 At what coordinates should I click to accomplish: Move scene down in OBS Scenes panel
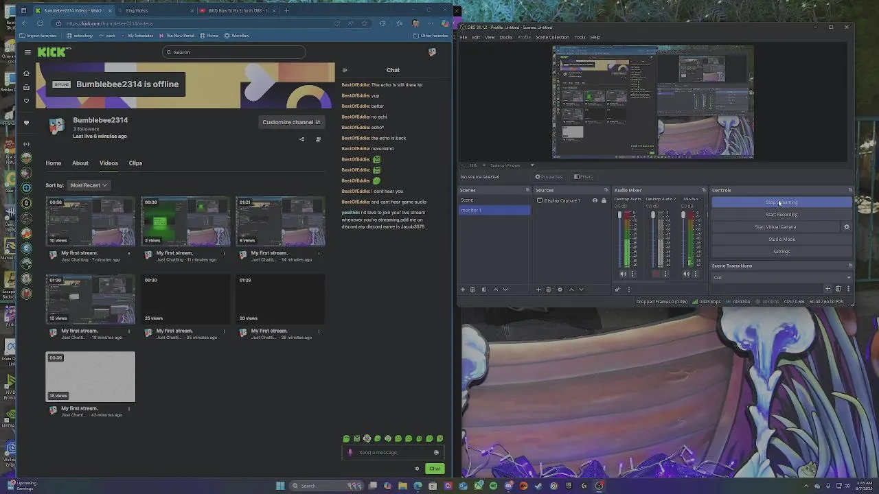(x=505, y=290)
